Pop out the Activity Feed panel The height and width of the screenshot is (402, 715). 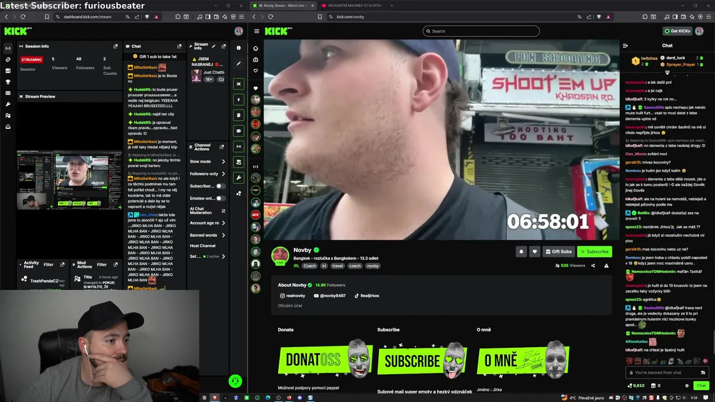coord(62,265)
